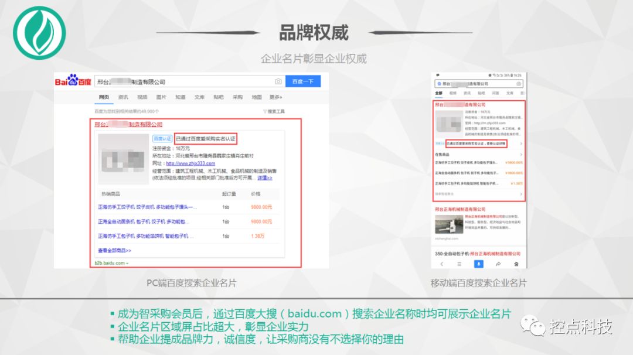
Task: Tap the mobile card company title
Action: click(460, 104)
